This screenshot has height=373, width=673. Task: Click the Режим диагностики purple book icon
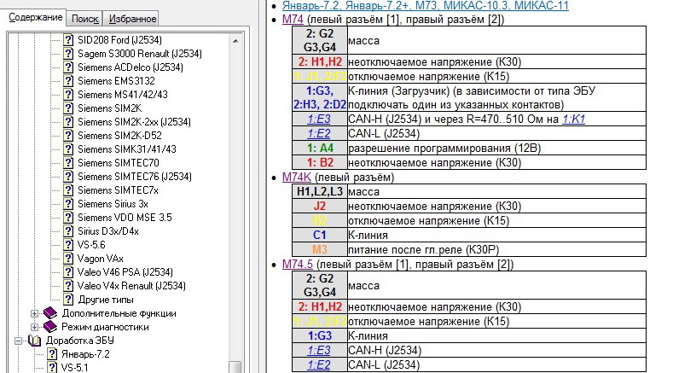click(50, 327)
